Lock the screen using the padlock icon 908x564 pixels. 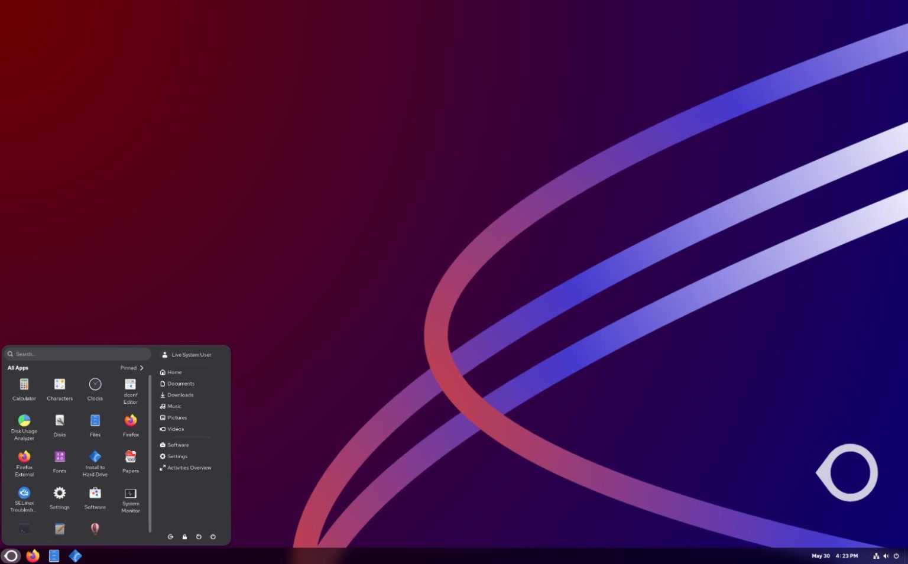[184, 537]
